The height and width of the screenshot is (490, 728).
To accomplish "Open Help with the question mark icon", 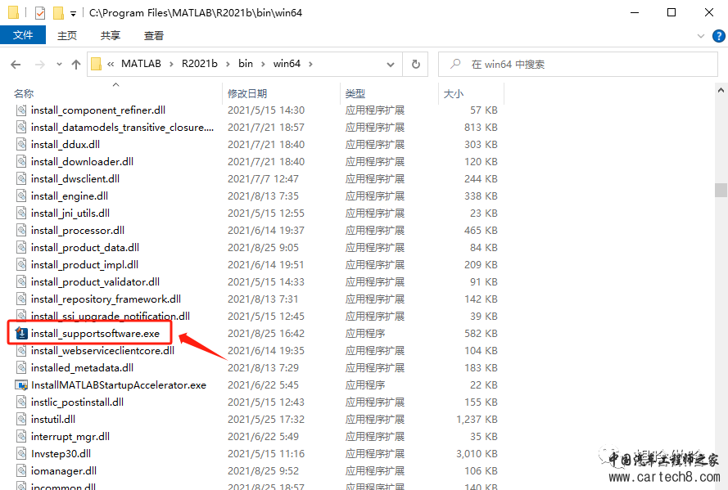I will click(x=719, y=36).
